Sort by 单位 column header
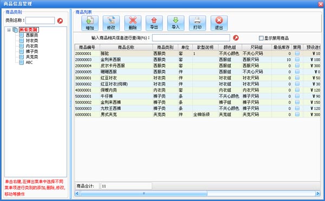325x201 pixels. pyautogui.click(x=185, y=47)
